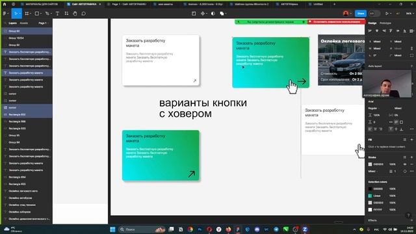
Task: Select the Text tool
Action: pyautogui.click(x=57, y=14)
